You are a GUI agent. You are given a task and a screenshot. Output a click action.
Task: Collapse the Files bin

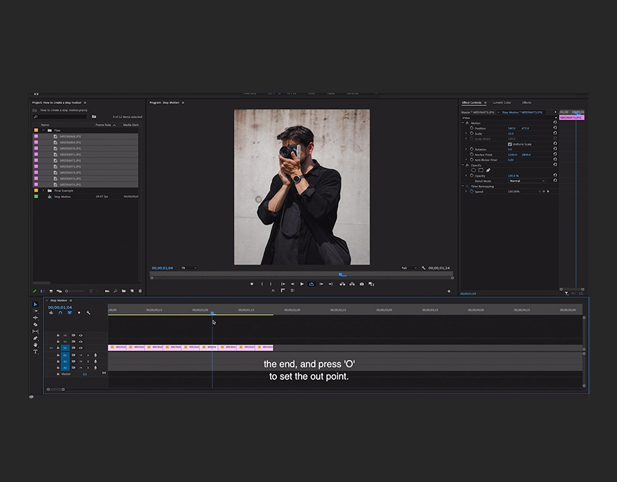(x=43, y=130)
